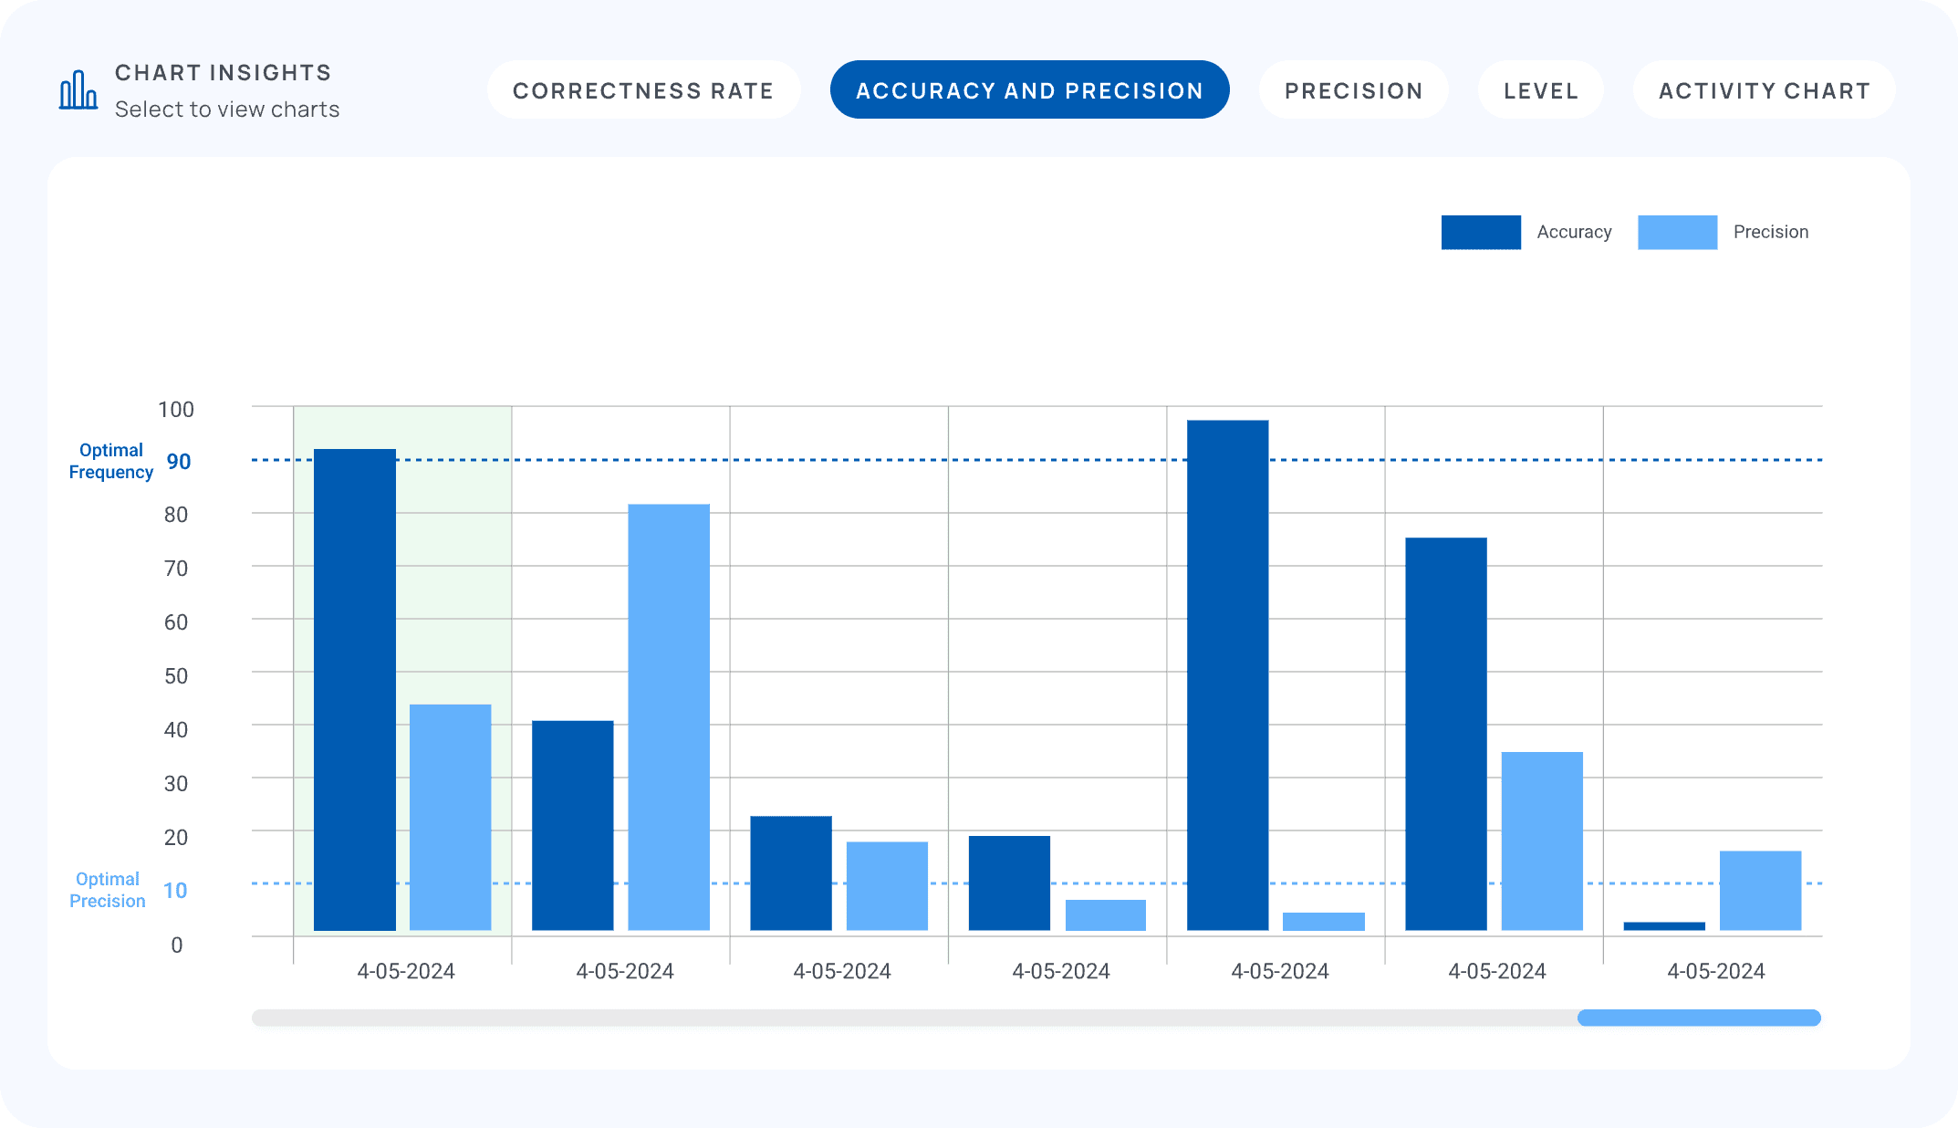
Task: Click the light blue 10 axis value
Action: coord(175,891)
